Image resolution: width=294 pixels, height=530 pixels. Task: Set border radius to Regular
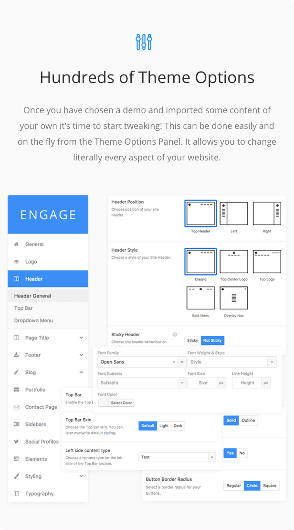click(234, 486)
